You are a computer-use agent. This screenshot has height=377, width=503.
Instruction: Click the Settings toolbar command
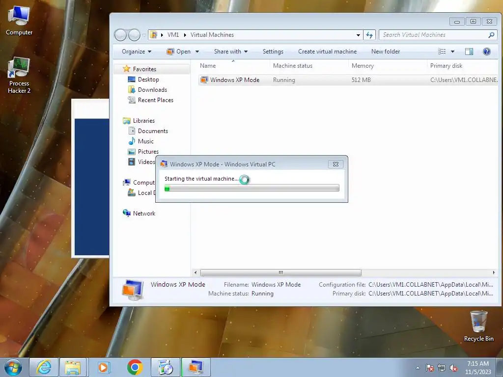click(x=273, y=52)
